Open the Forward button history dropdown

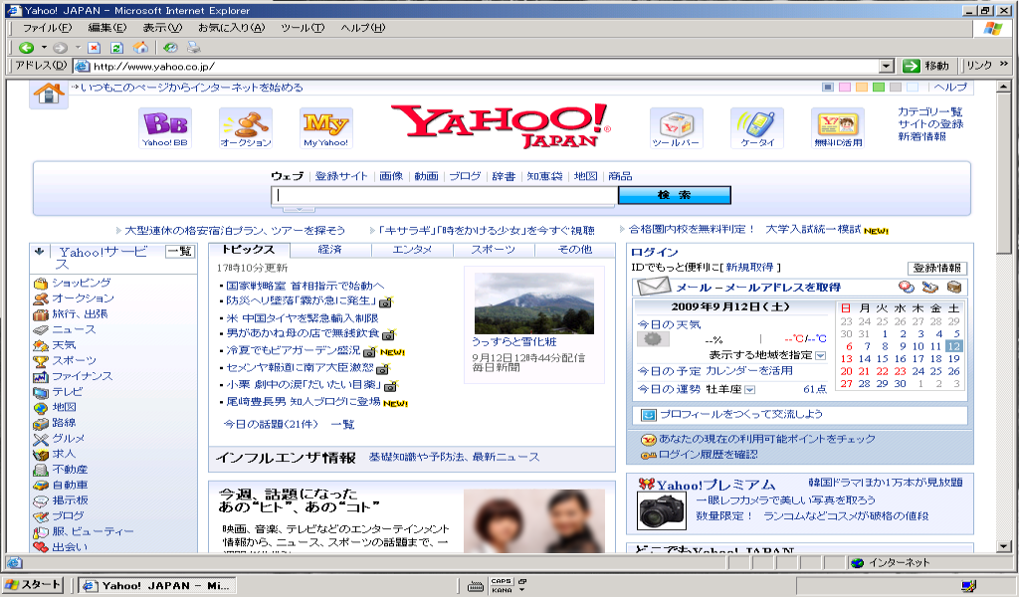[x=78, y=48]
